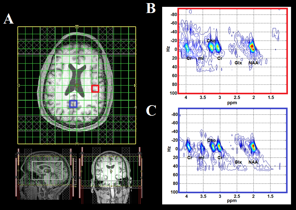
Task: Click the mI label in the blue-bordered spectrum
Action: point(201,158)
